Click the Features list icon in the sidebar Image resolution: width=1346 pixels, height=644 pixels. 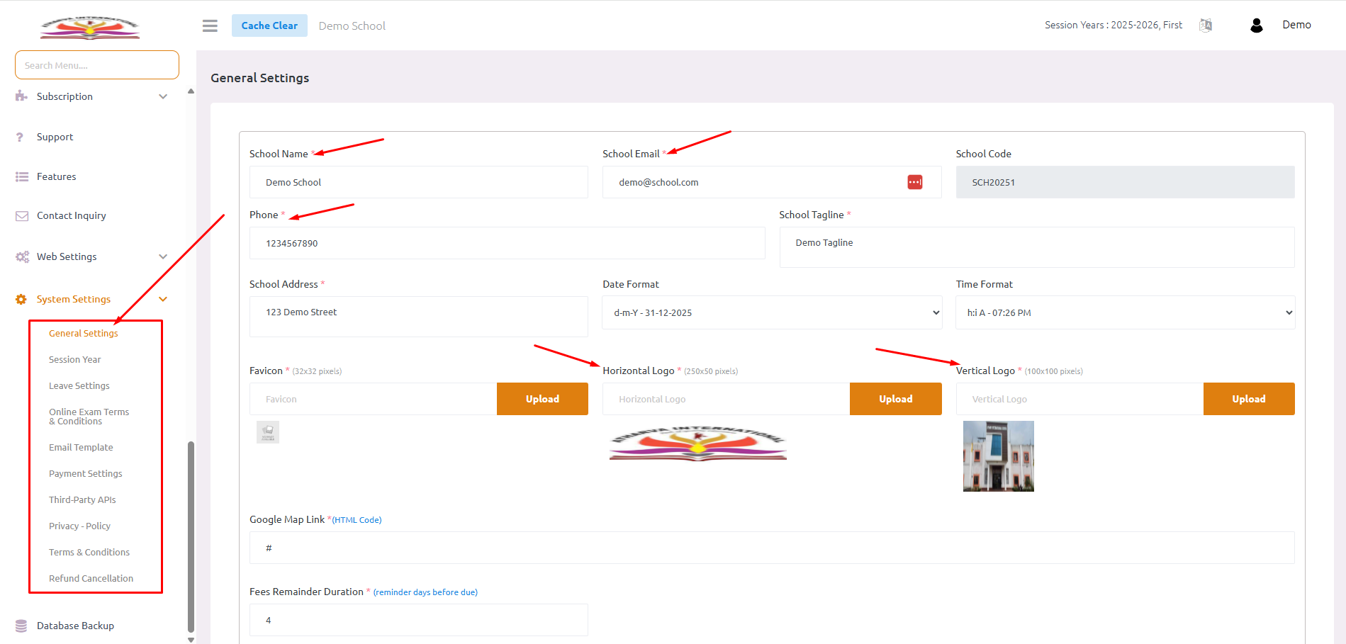coord(21,176)
